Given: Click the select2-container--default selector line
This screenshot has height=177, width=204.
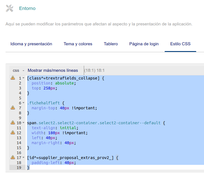Looking at the screenshot, I should tap(96, 123).
